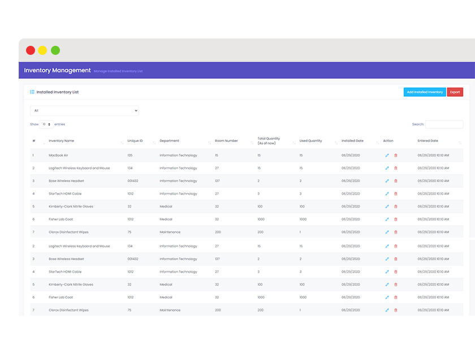Click the Add Installed Inventory button
Image resolution: width=475 pixels, height=362 pixels.
coord(424,92)
